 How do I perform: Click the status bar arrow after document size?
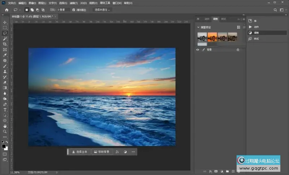57,172
